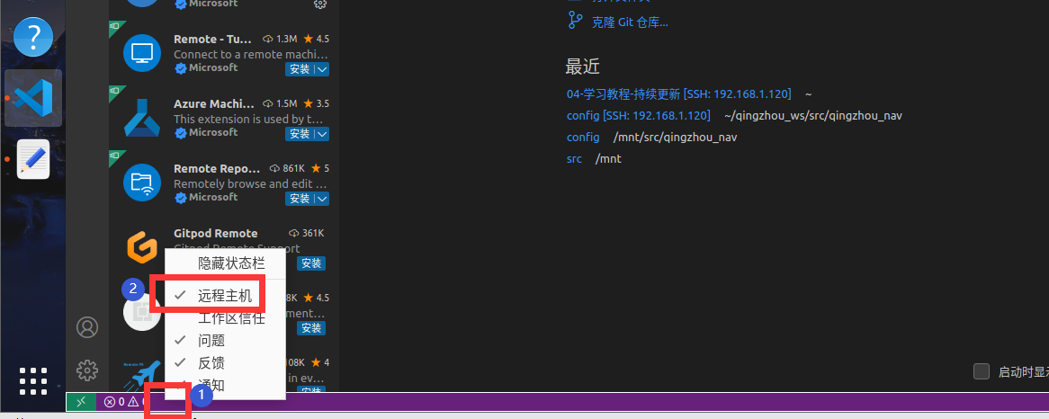
Task: Click the 1.5M download count
Action: [x=286, y=103]
